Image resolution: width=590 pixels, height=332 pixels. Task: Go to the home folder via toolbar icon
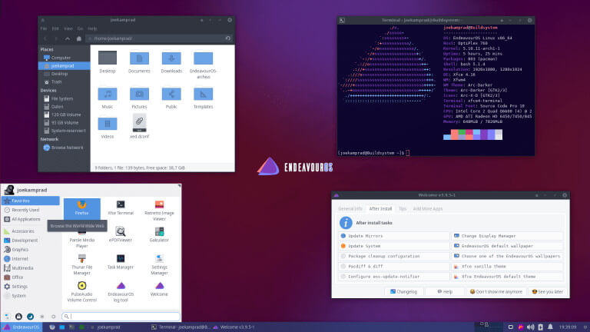[x=78, y=38]
